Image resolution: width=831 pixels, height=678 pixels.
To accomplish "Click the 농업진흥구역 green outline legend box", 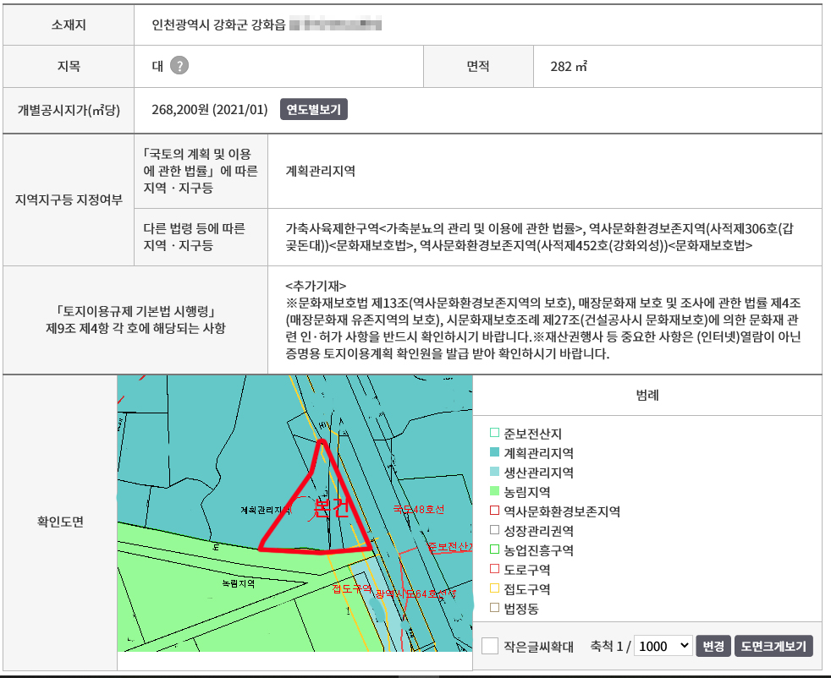I will (x=495, y=550).
